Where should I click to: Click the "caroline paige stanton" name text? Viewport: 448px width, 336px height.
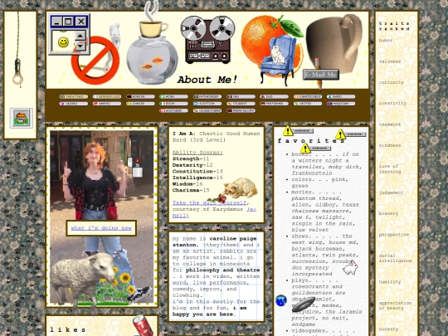pyautogui.click(x=214, y=241)
